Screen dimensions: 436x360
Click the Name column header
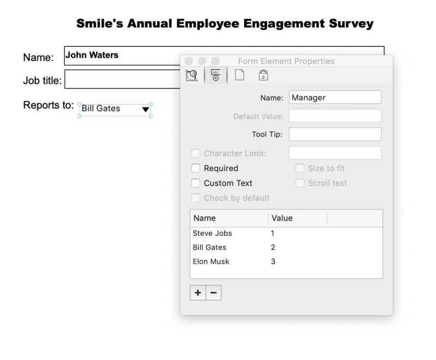pos(229,218)
